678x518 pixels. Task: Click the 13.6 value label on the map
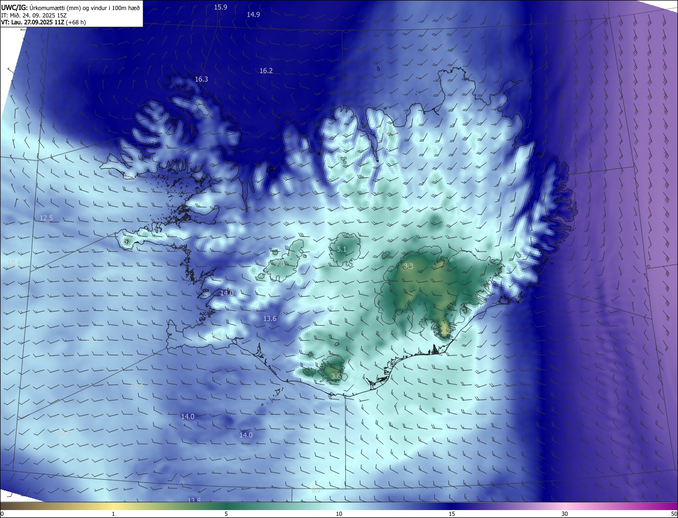[270, 318]
